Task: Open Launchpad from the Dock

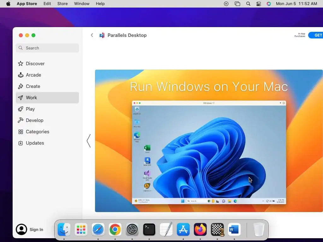Action: 81,229
